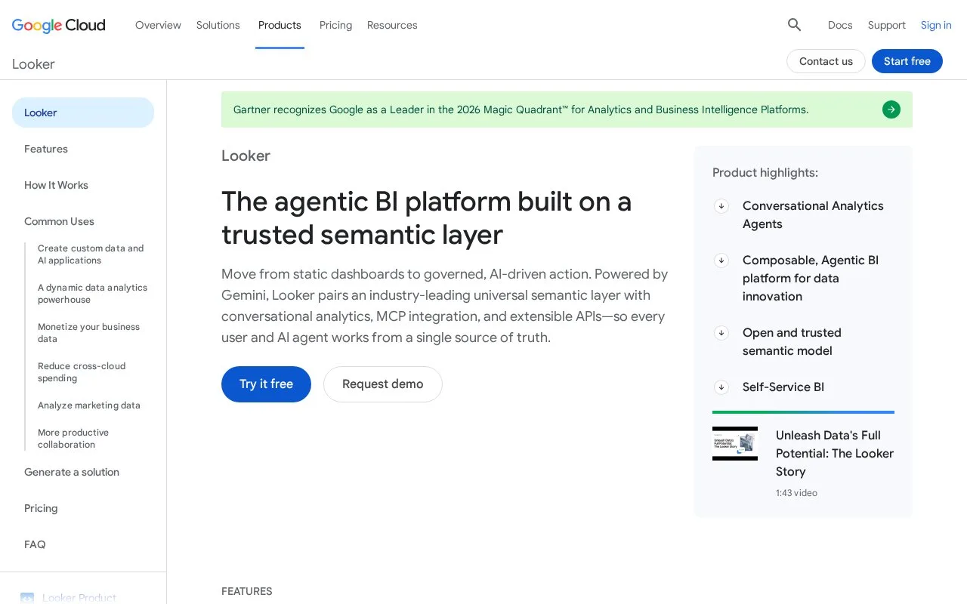Open the Solutions menu

[x=218, y=25]
